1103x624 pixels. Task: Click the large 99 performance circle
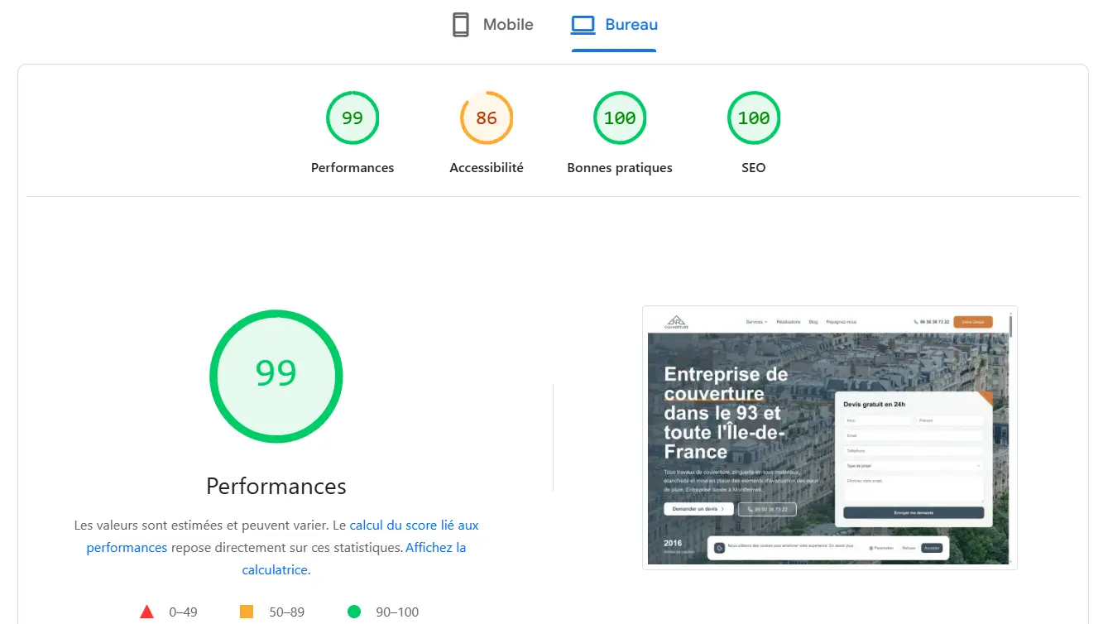coord(276,376)
